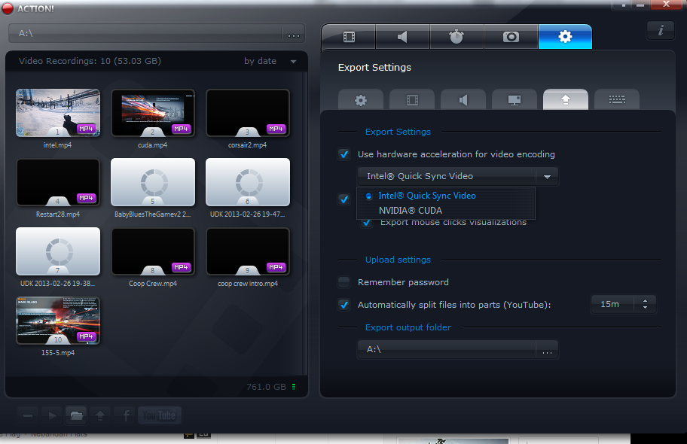
Task: Click the "Upload settings" section heading
Action: click(398, 260)
